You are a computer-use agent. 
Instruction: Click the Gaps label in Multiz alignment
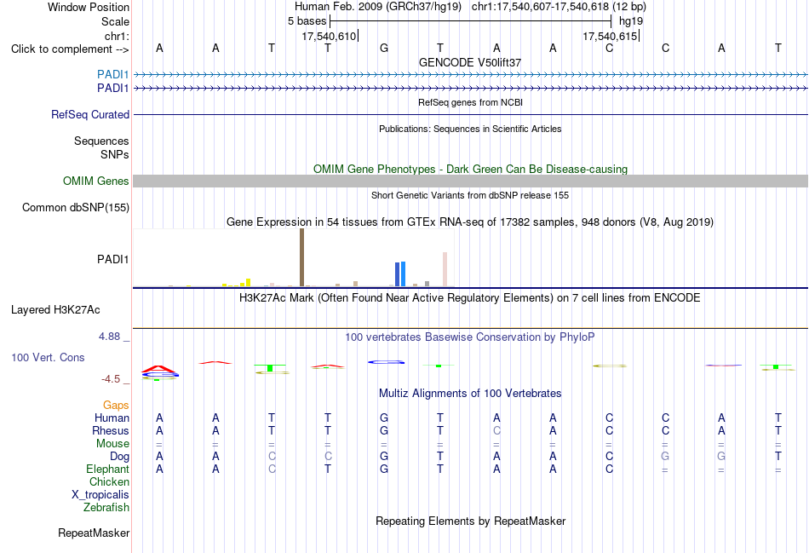click(x=116, y=406)
